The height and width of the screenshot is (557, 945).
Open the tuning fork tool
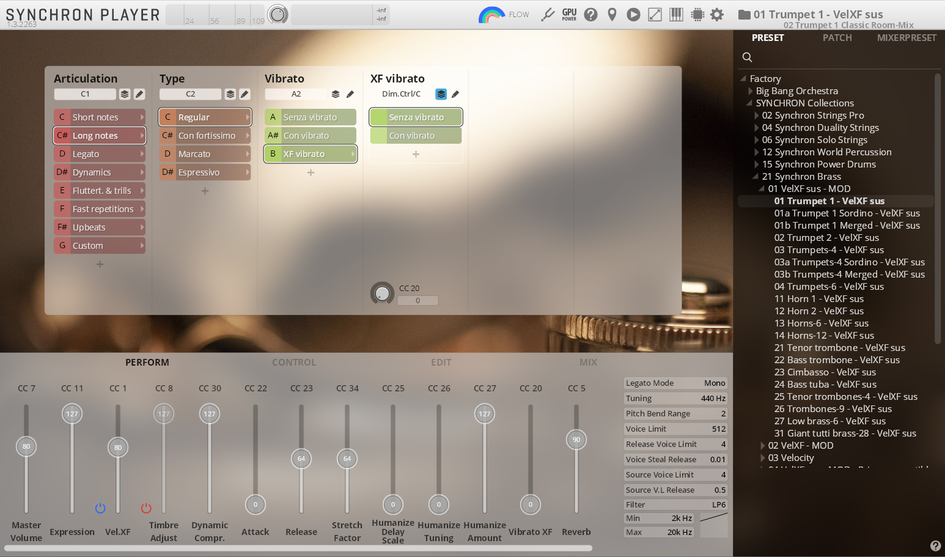click(x=548, y=15)
